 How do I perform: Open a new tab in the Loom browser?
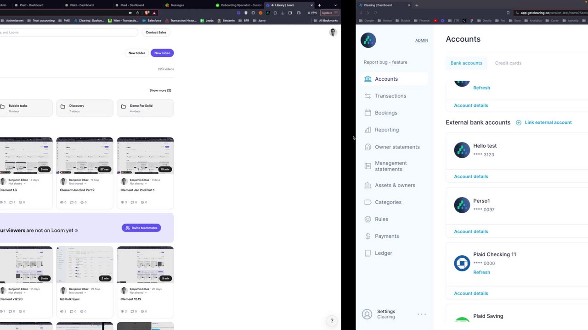click(x=319, y=5)
